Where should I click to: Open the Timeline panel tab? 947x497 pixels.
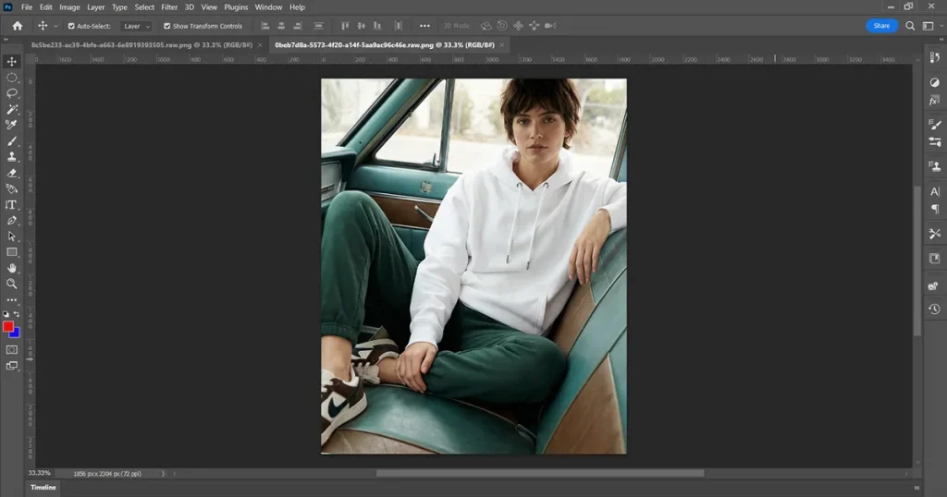coord(43,487)
